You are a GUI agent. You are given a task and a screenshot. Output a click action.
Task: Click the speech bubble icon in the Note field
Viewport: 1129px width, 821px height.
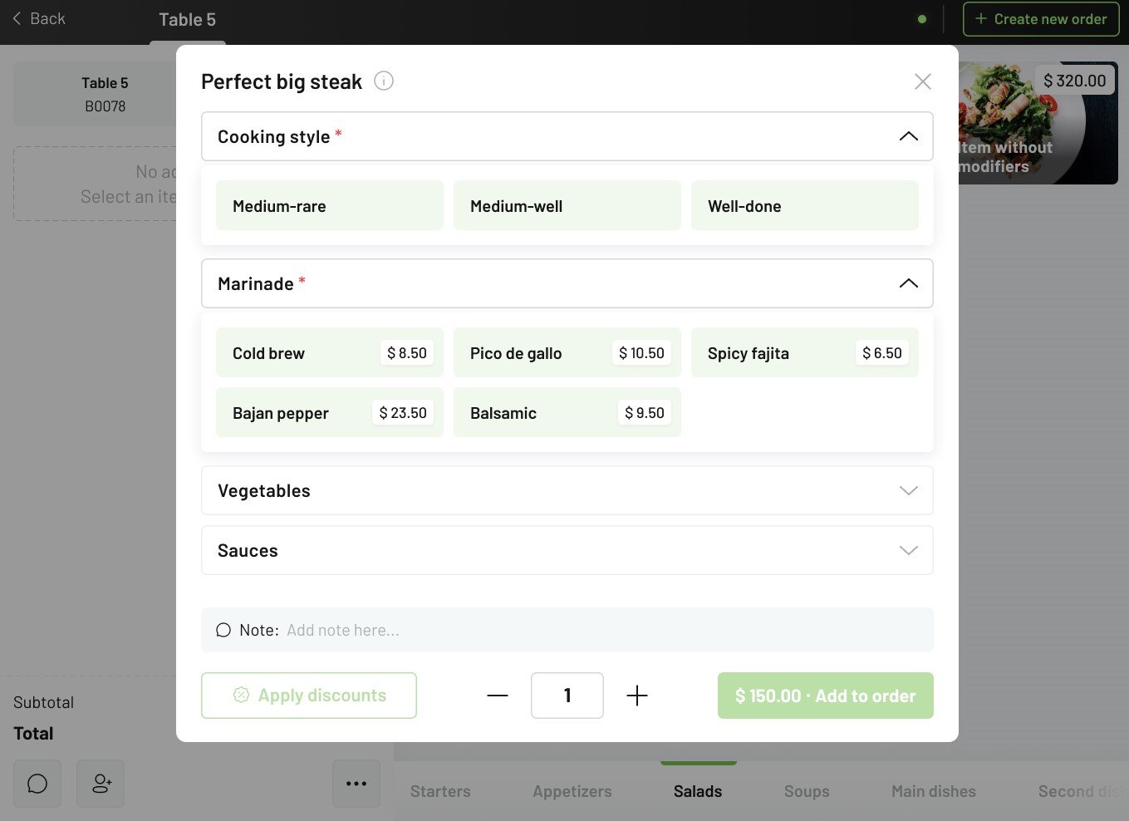click(x=223, y=629)
